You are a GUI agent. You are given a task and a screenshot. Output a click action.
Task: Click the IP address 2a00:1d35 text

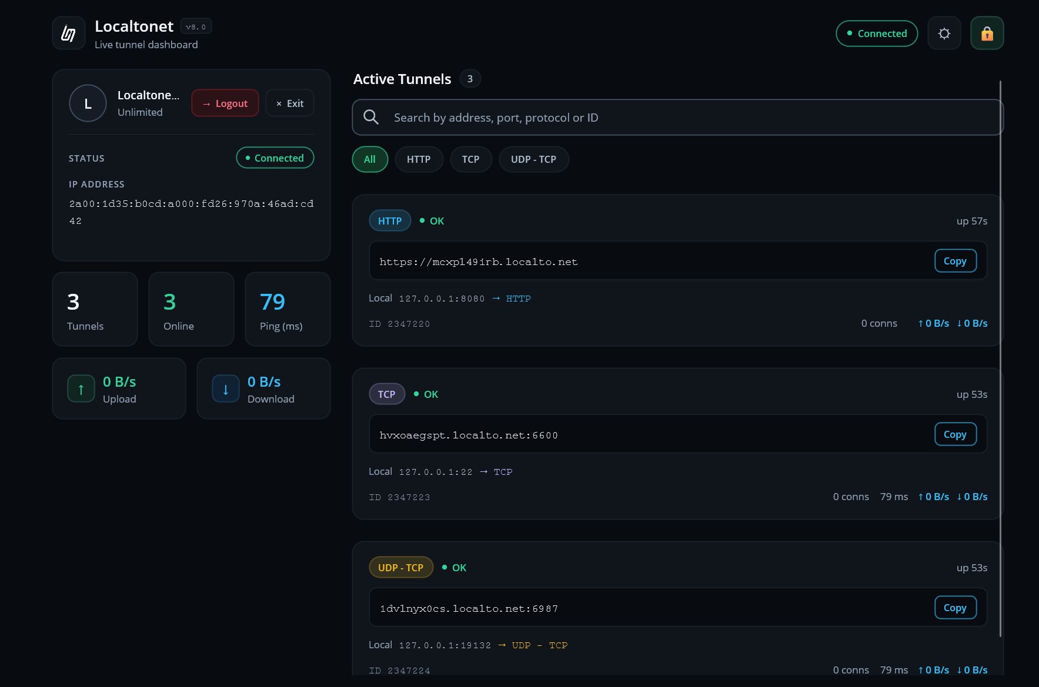tap(191, 212)
